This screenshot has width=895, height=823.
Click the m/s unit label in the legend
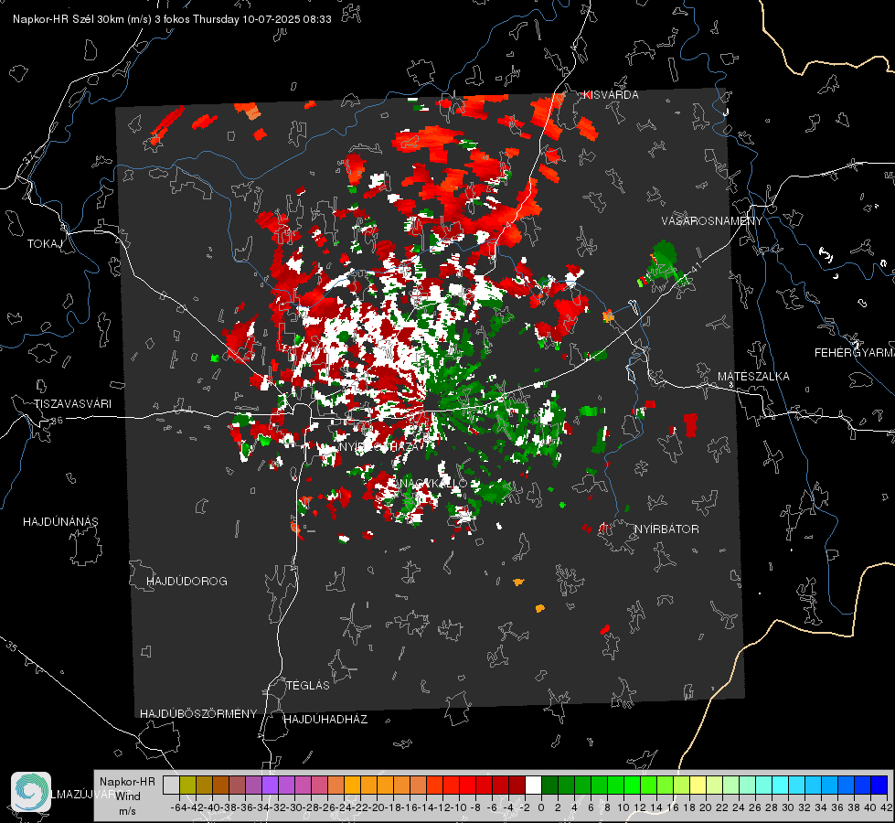click(127, 811)
